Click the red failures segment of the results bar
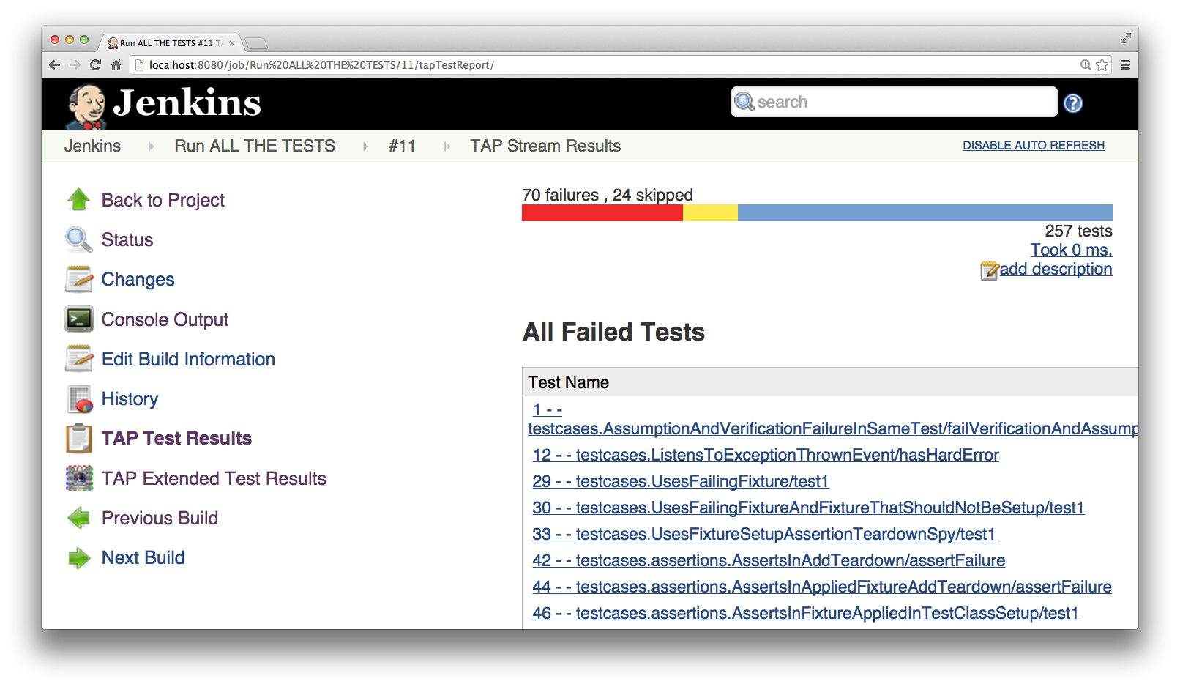Image resolution: width=1180 pixels, height=687 pixels. (x=602, y=213)
